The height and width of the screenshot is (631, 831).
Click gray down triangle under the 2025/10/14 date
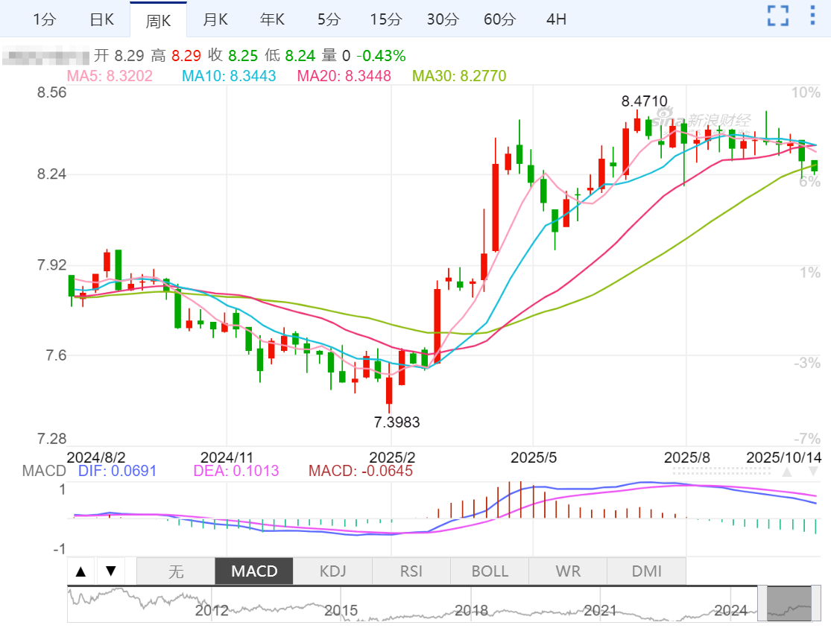point(814,472)
